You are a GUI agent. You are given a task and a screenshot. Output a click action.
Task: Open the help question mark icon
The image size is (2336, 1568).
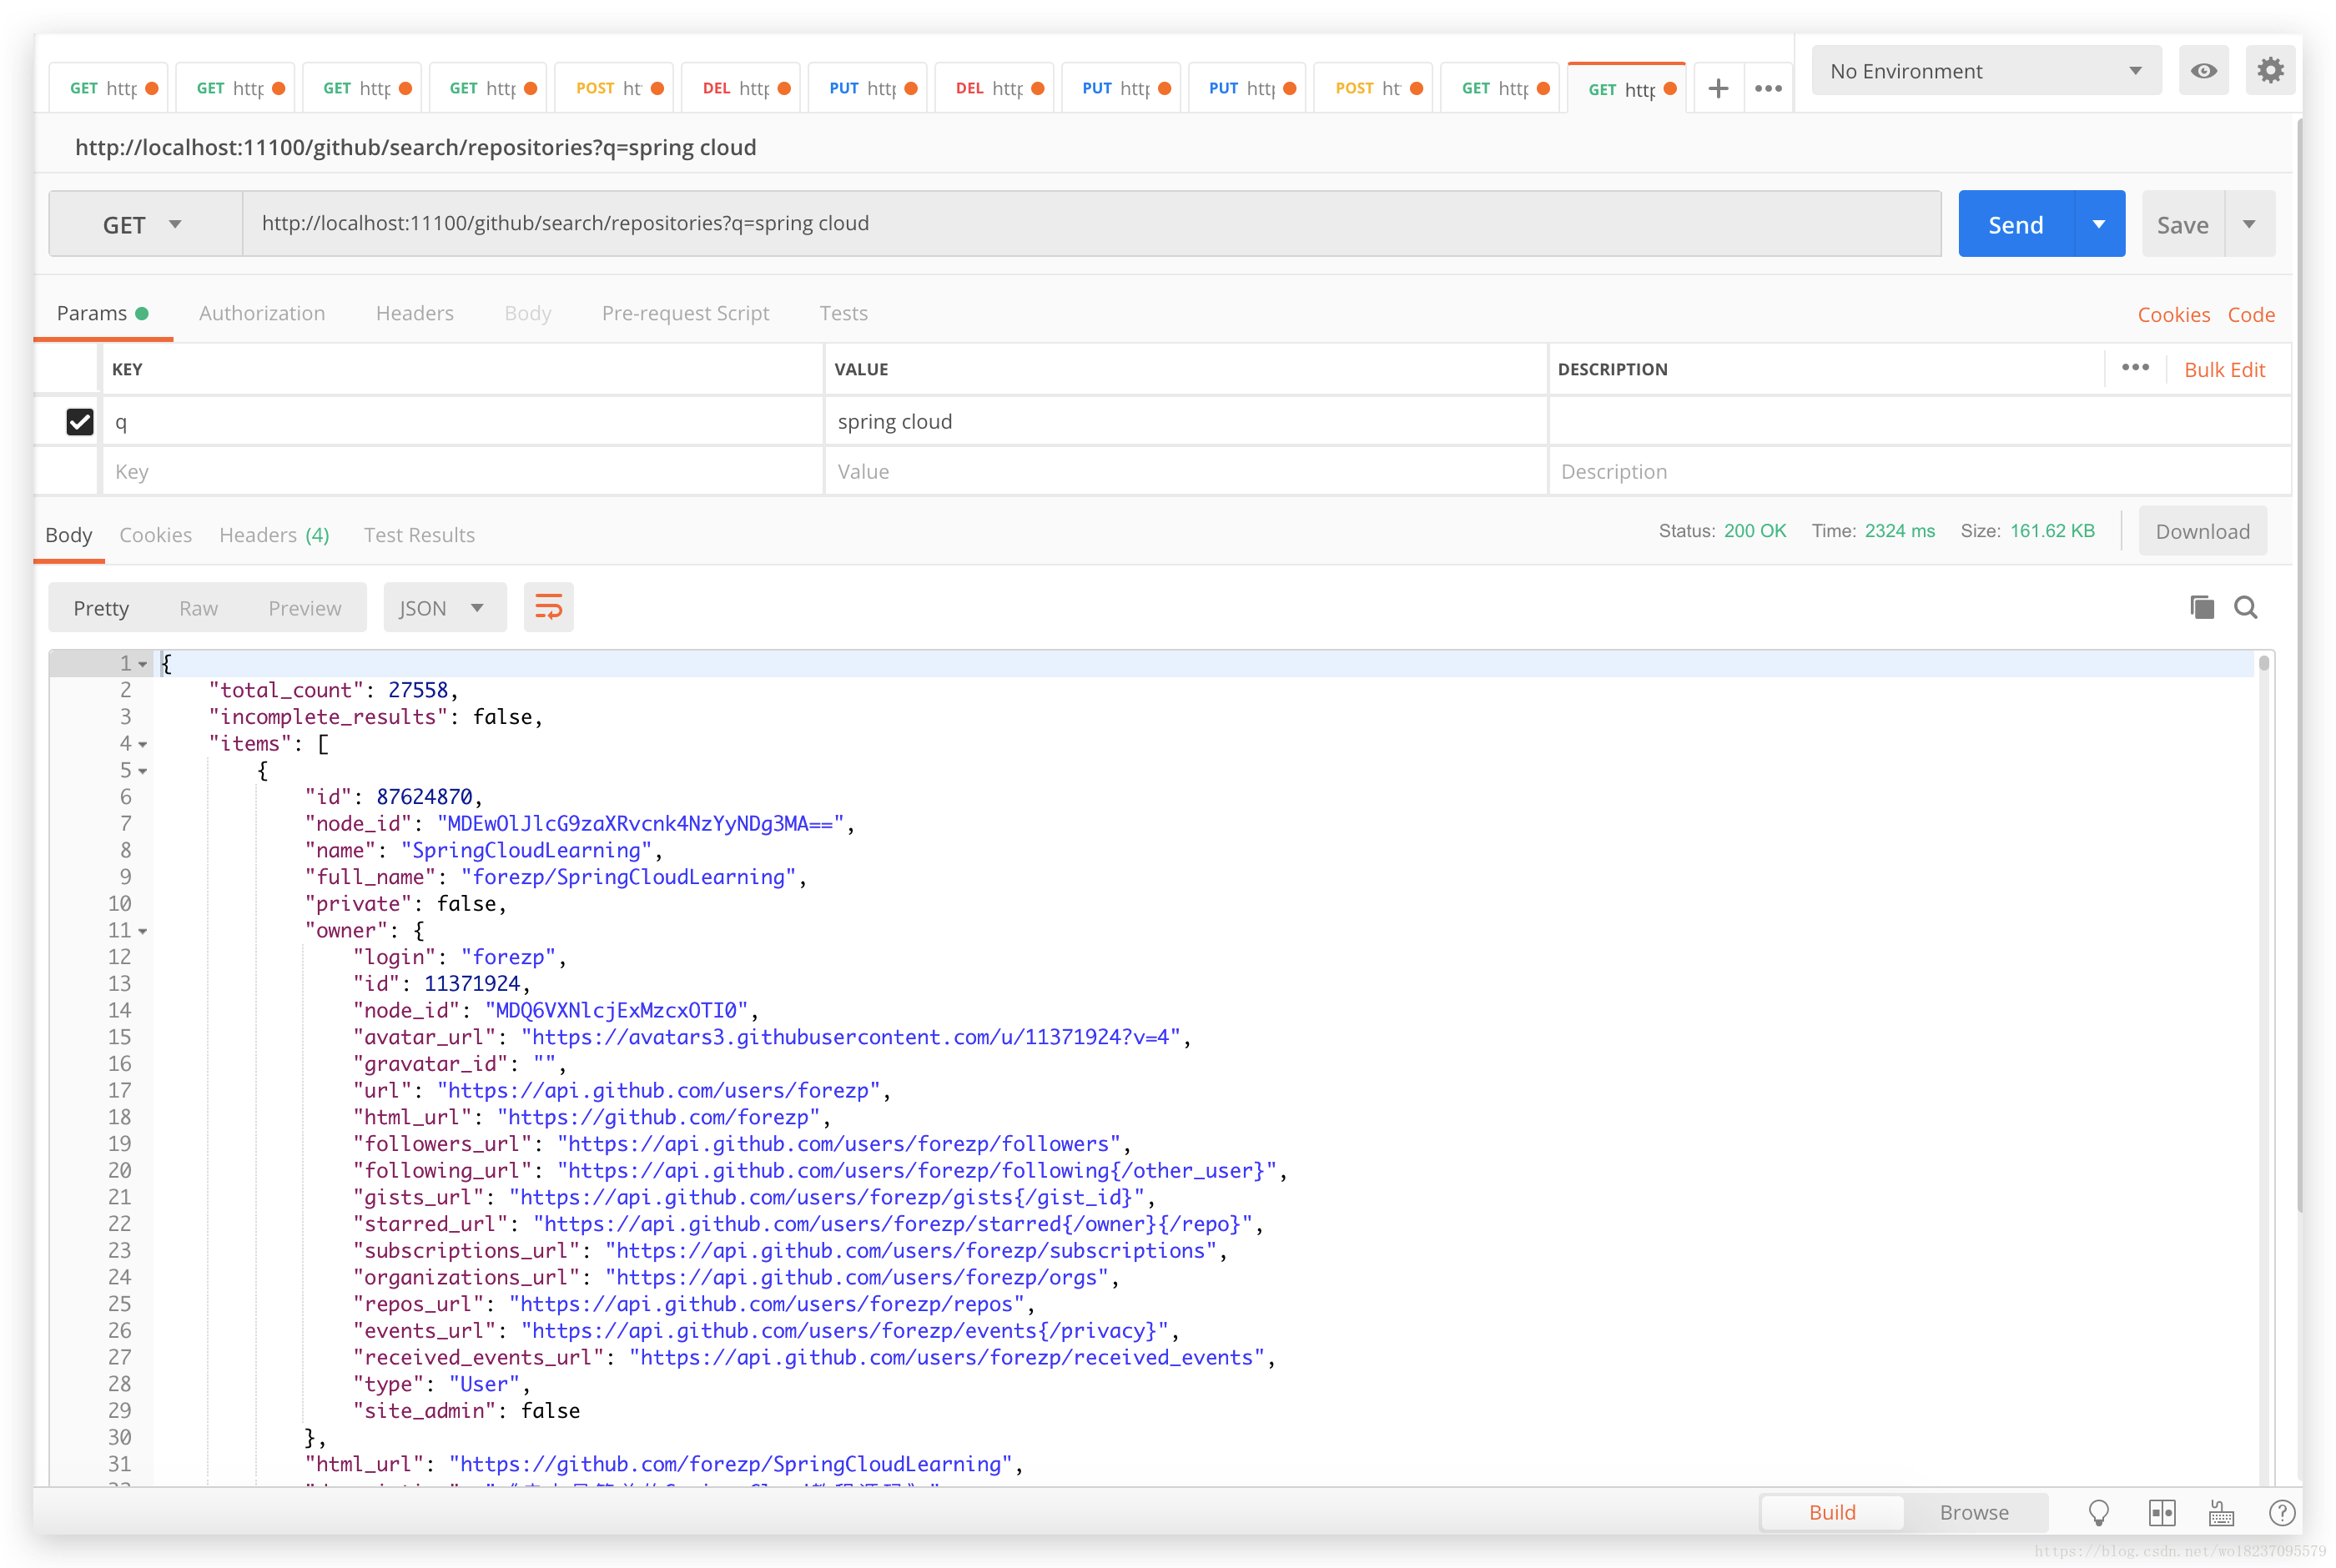(2281, 1512)
